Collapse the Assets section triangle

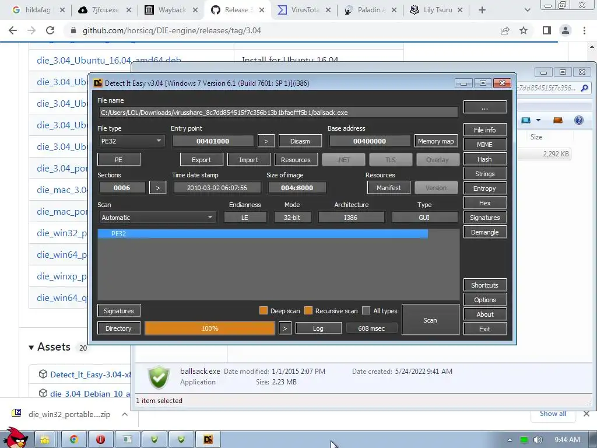coord(31,347)
